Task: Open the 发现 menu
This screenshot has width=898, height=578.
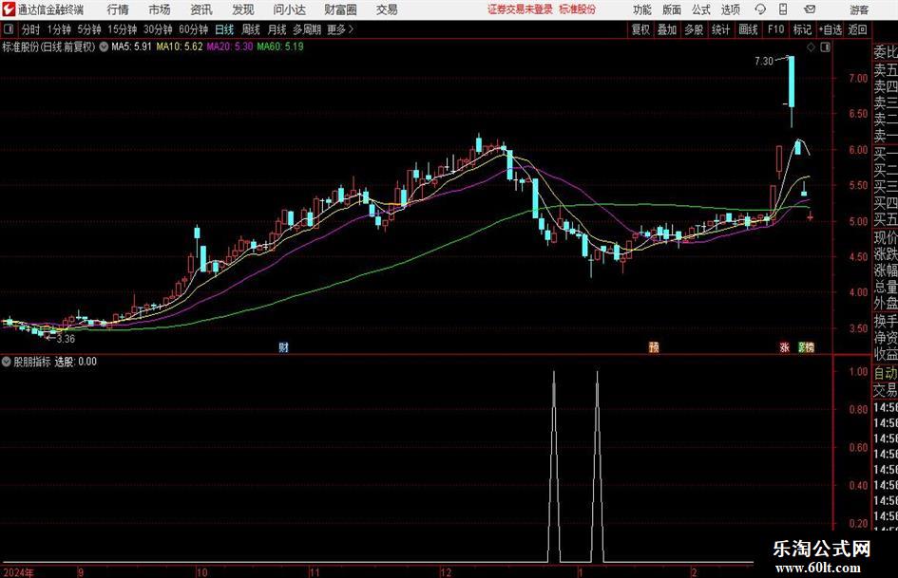Action: pos(243,9)
